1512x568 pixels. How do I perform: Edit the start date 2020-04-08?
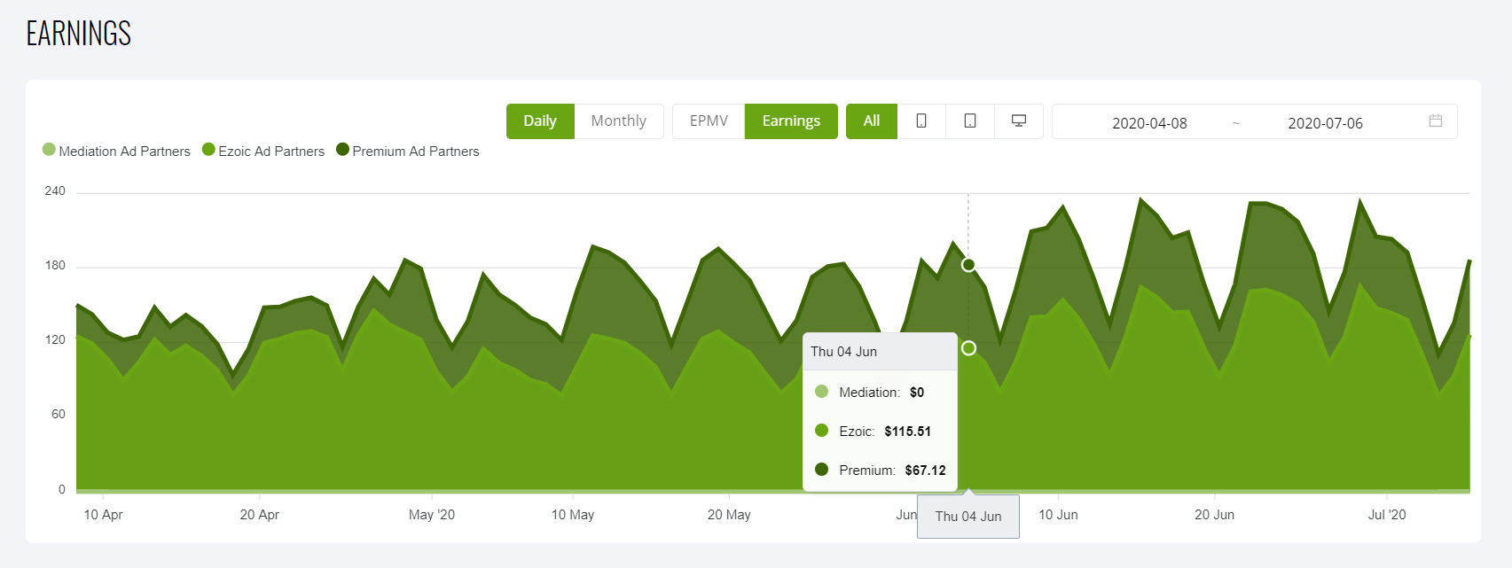click(x=1149, y=123)
